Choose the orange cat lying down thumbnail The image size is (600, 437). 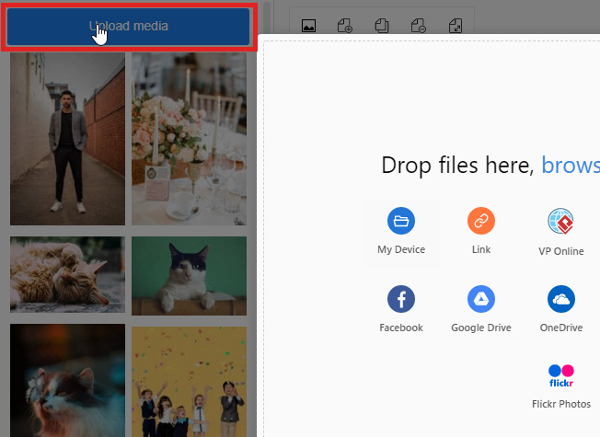click(67, 275)
